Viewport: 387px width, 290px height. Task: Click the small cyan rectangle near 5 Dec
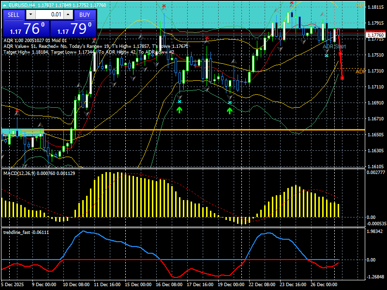[x=23, y=132]
